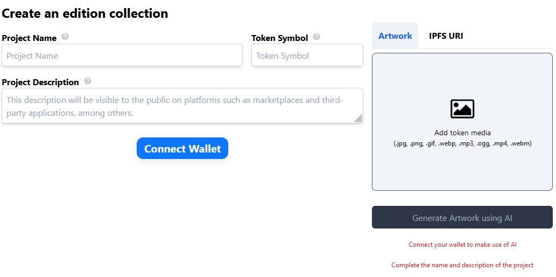Grab the description textarea resize handle
Viewport: 556px width, 277px height.
pos(358,119)
